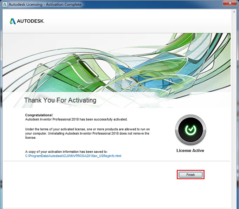
Task: Click the 'Under the terms of your activated license' paragraph
Action: [x=88, y=133]
